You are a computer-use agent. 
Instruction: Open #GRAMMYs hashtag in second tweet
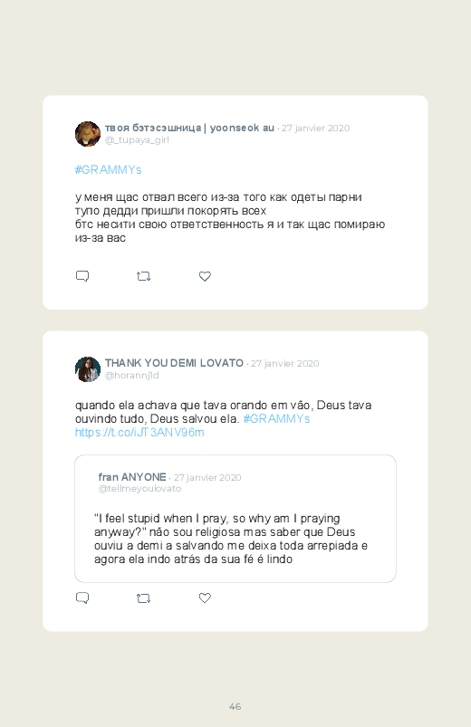tap(276, 418)
